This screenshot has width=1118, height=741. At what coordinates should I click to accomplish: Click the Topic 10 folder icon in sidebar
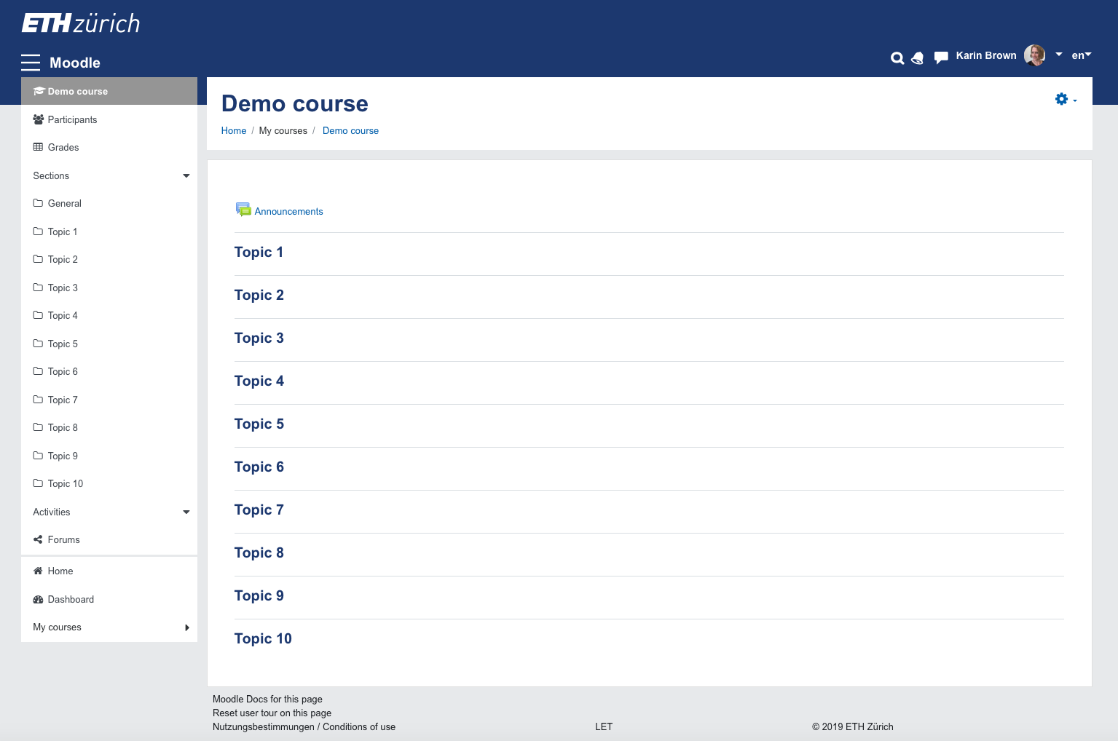(x=38, y=483)
